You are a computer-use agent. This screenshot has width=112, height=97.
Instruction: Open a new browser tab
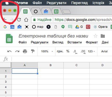pyautogui.click(x=67, y=12)
